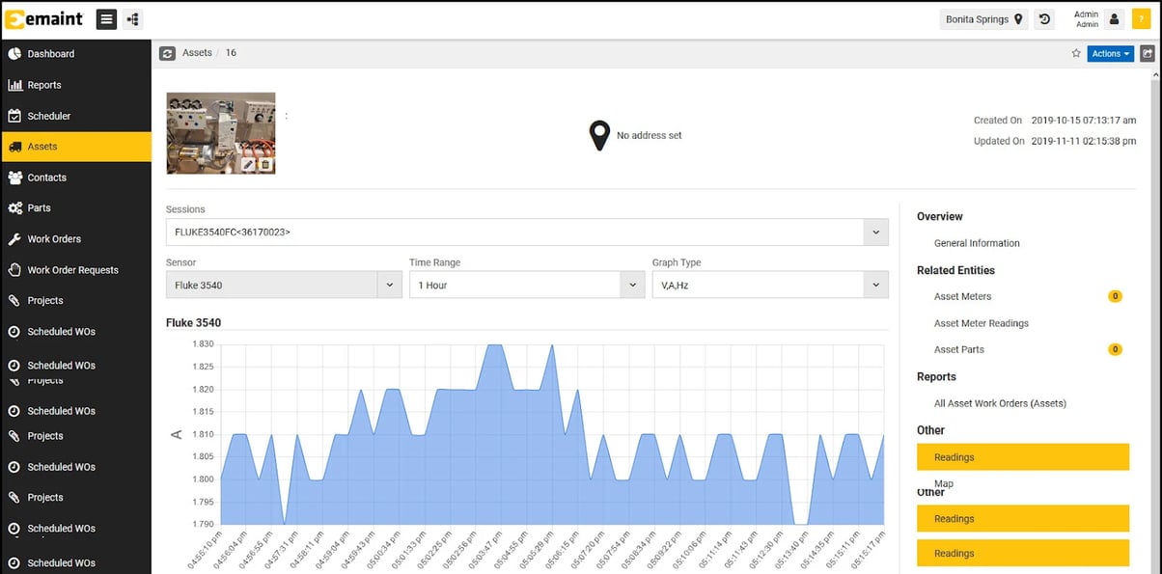Click the emaint logo in the top left
The width and height of the screenshot is (1162, 574).
point(45,17)
